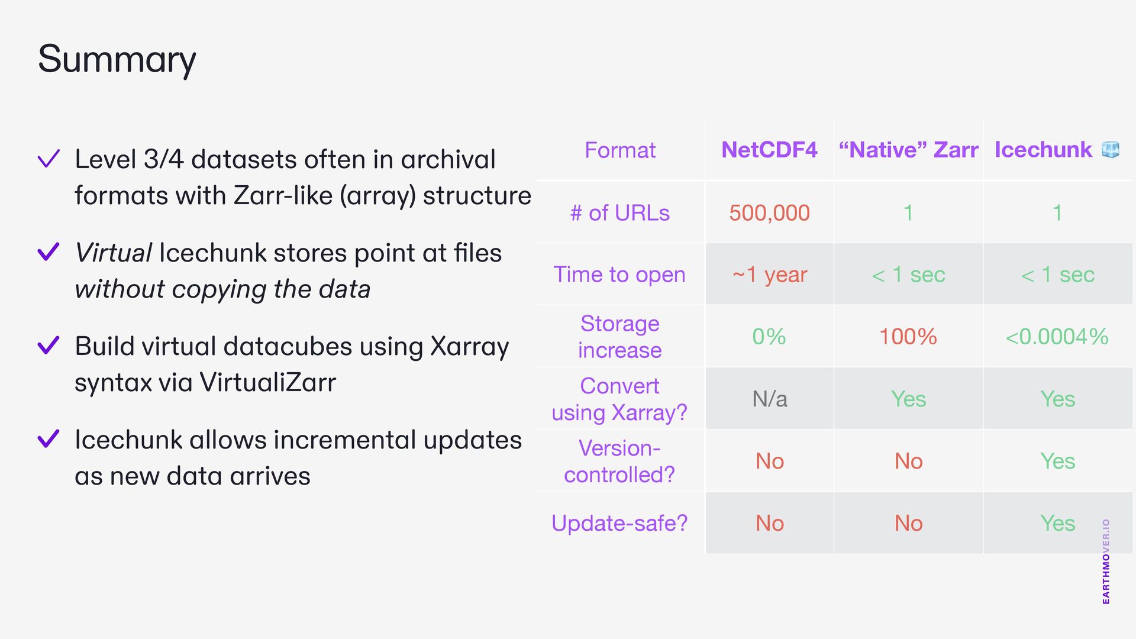This screenshot has width=1136, height=639.
Task: Select the "Native" Zarr column header
Action: [x=908, y=150]
